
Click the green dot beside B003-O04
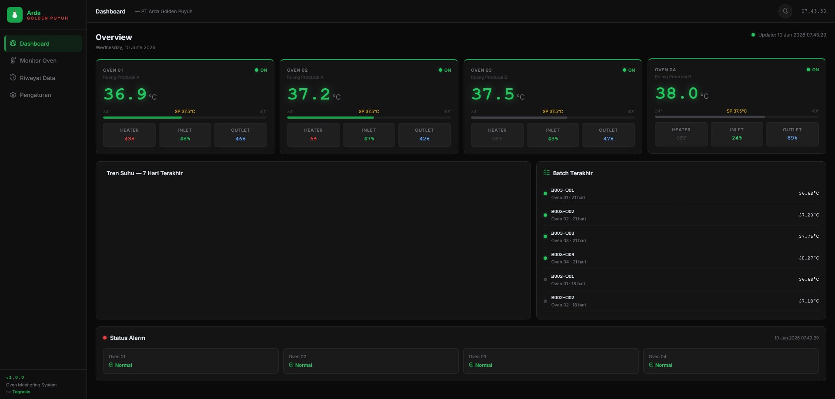click(x=545, y=258)
